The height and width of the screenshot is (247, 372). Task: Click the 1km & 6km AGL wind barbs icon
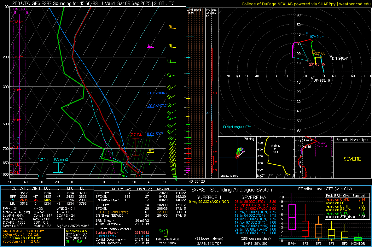(x=164, y=232)
